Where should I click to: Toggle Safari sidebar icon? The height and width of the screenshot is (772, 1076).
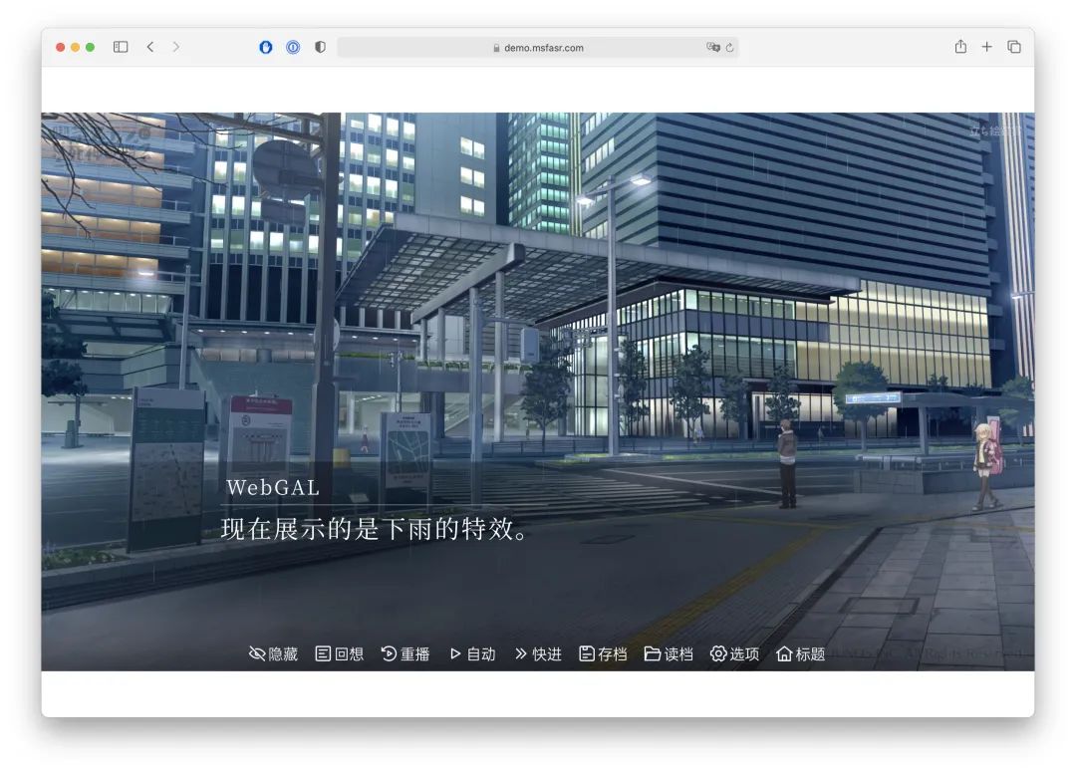121,47
